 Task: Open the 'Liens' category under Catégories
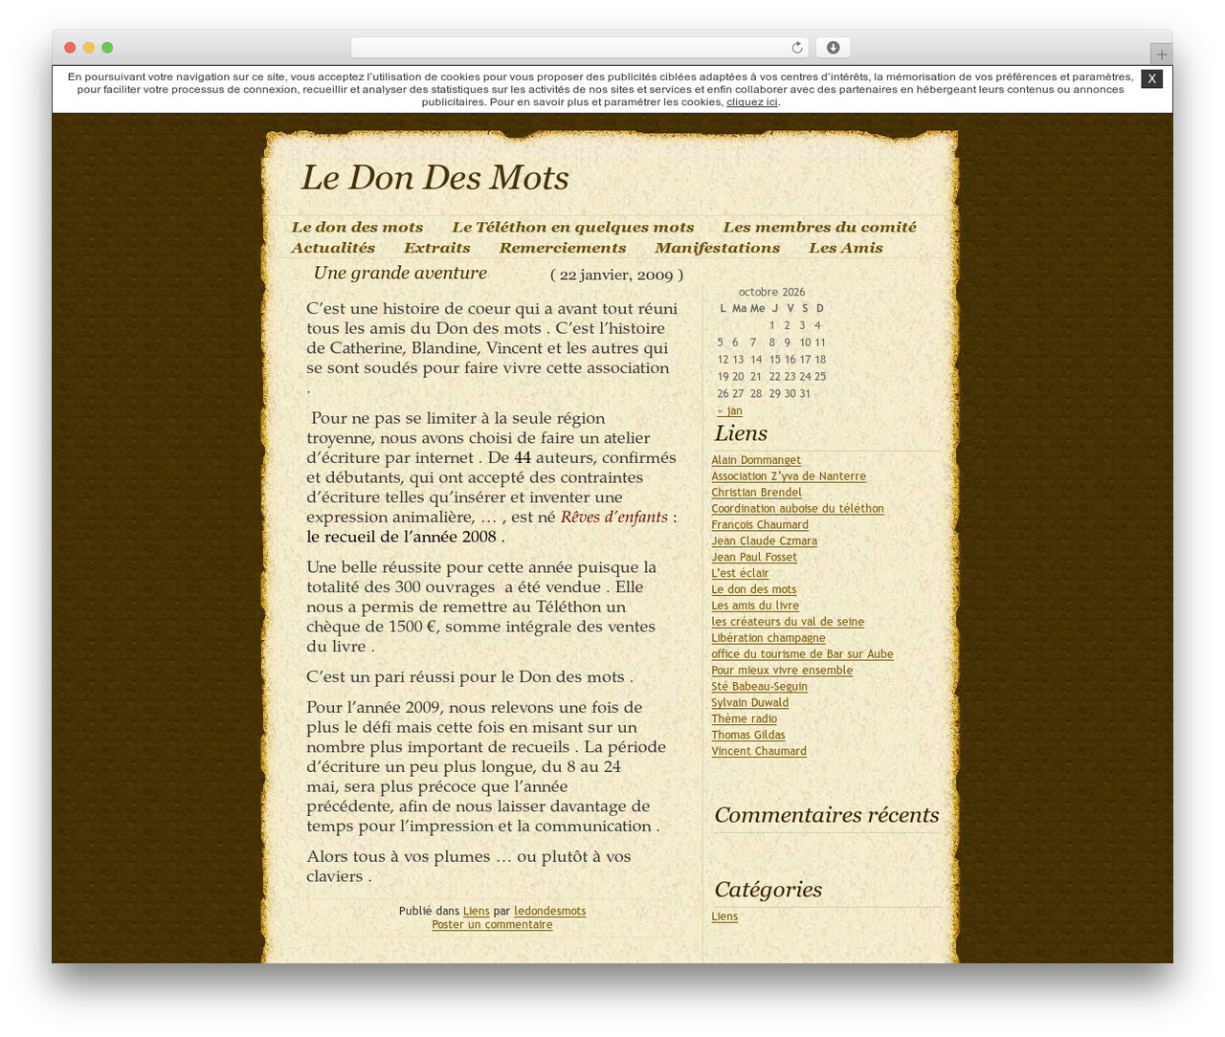pyautogui.click(x=724, y=917)
